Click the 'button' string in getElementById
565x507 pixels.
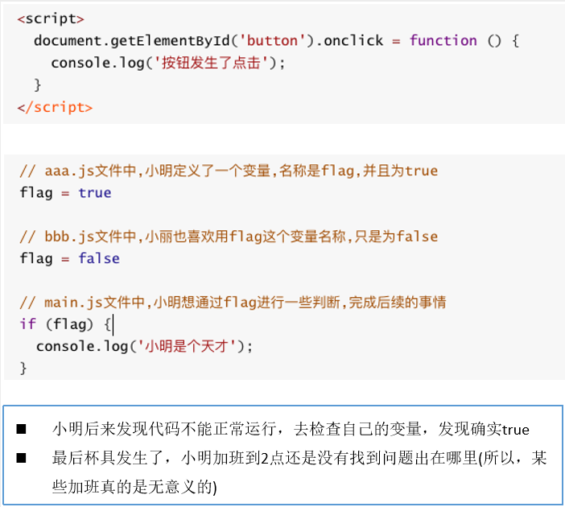pyautogui.click(x=274, y=40)
